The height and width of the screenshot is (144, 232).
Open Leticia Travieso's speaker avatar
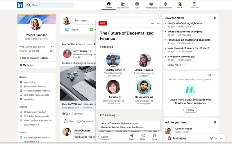pos(144,60)
